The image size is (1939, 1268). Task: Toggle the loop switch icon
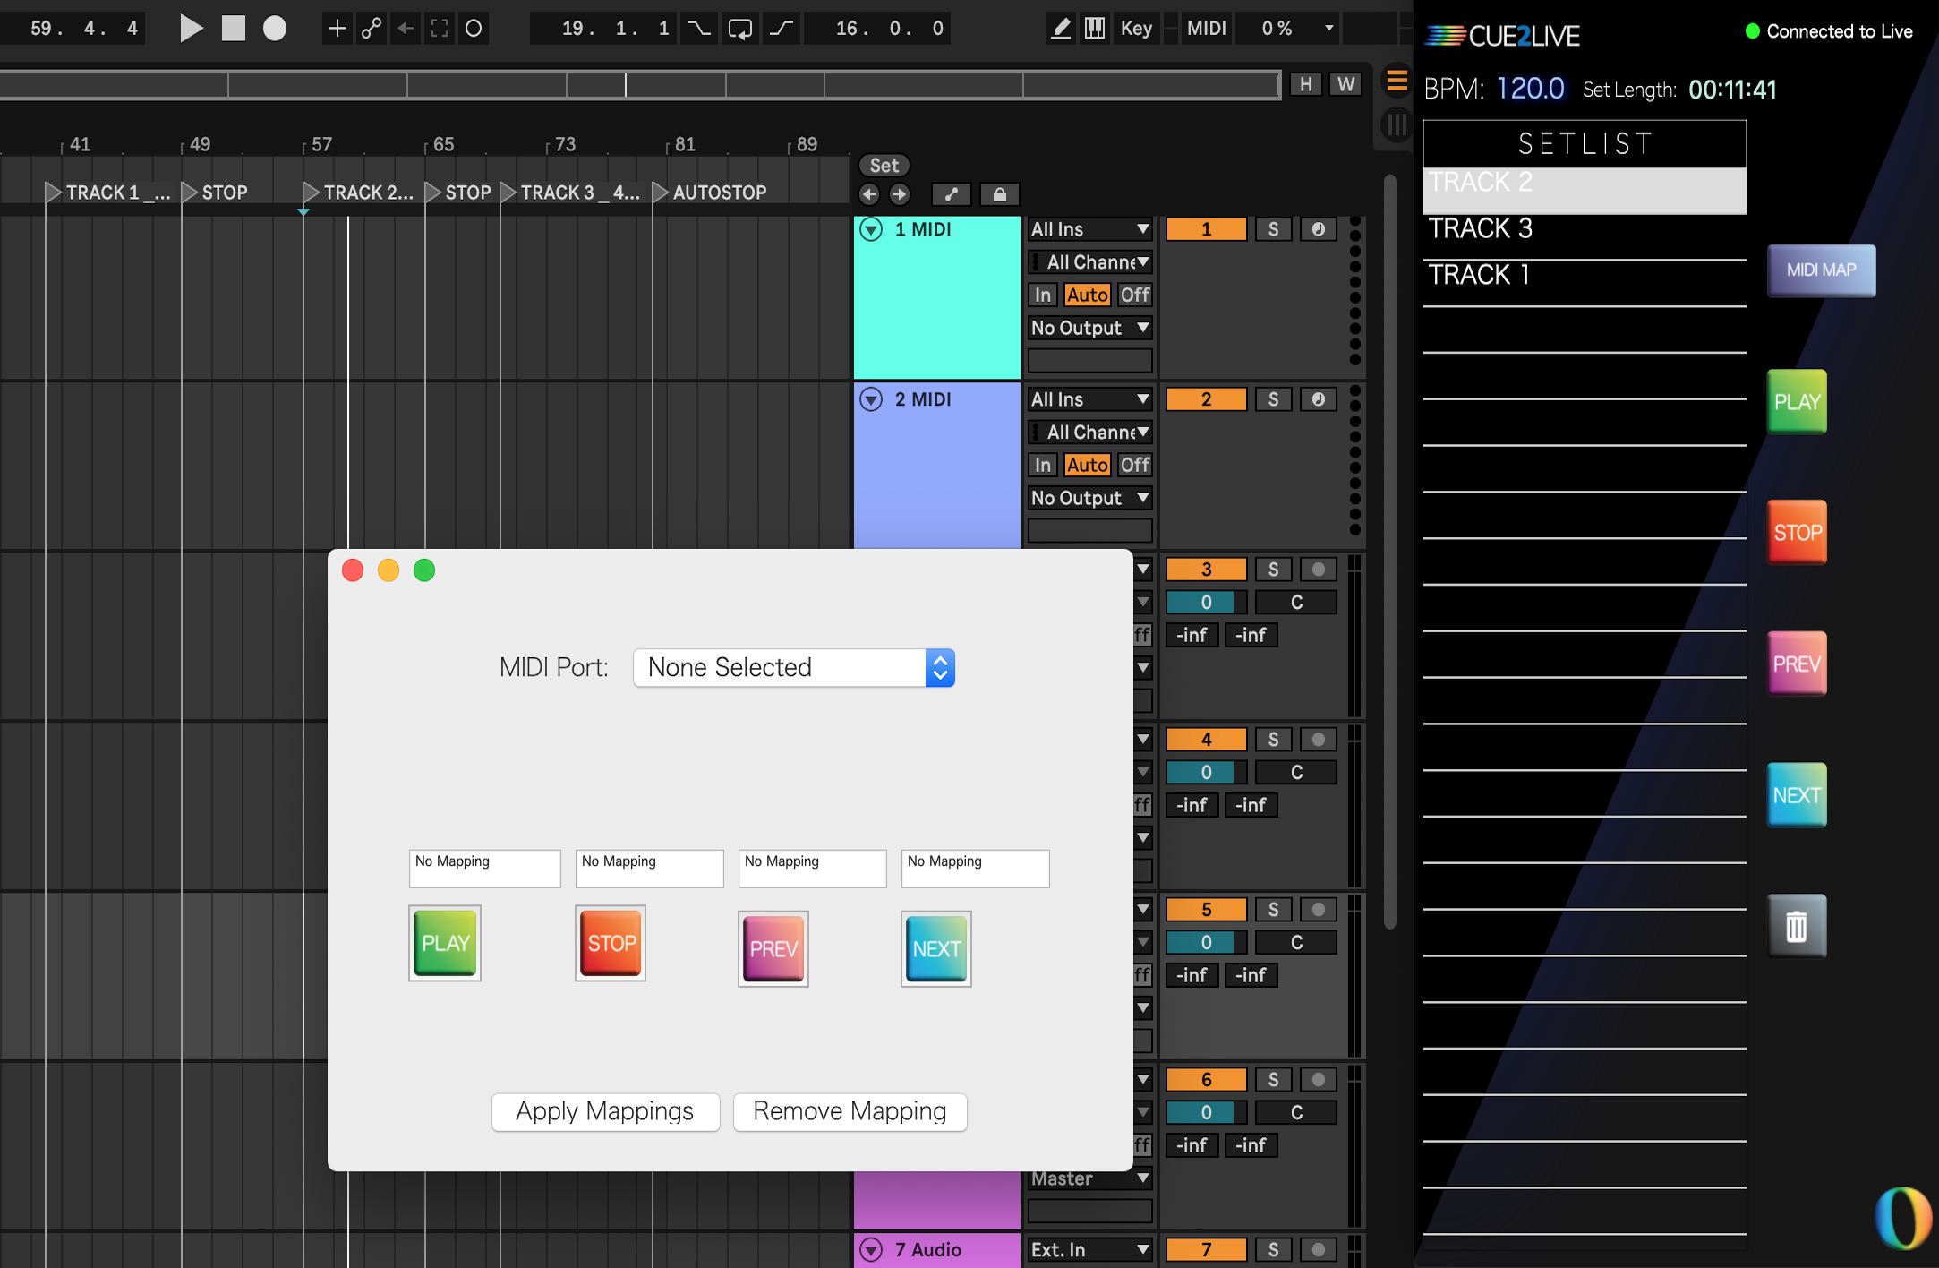pyautogui.click(x=740, y=29)
